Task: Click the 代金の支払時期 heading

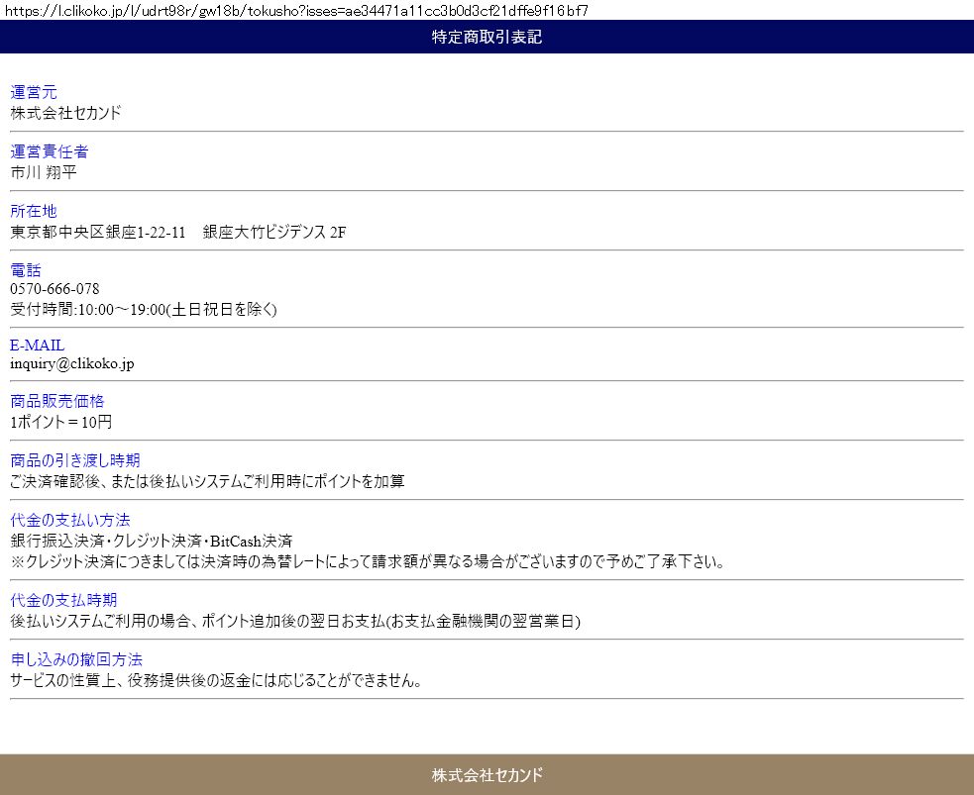Action: pos(63,600)
